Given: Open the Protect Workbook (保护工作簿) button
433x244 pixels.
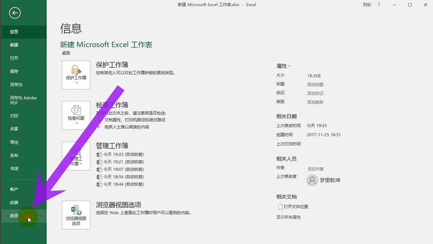Looking at the screenshot, I should (x=76, y=75).
